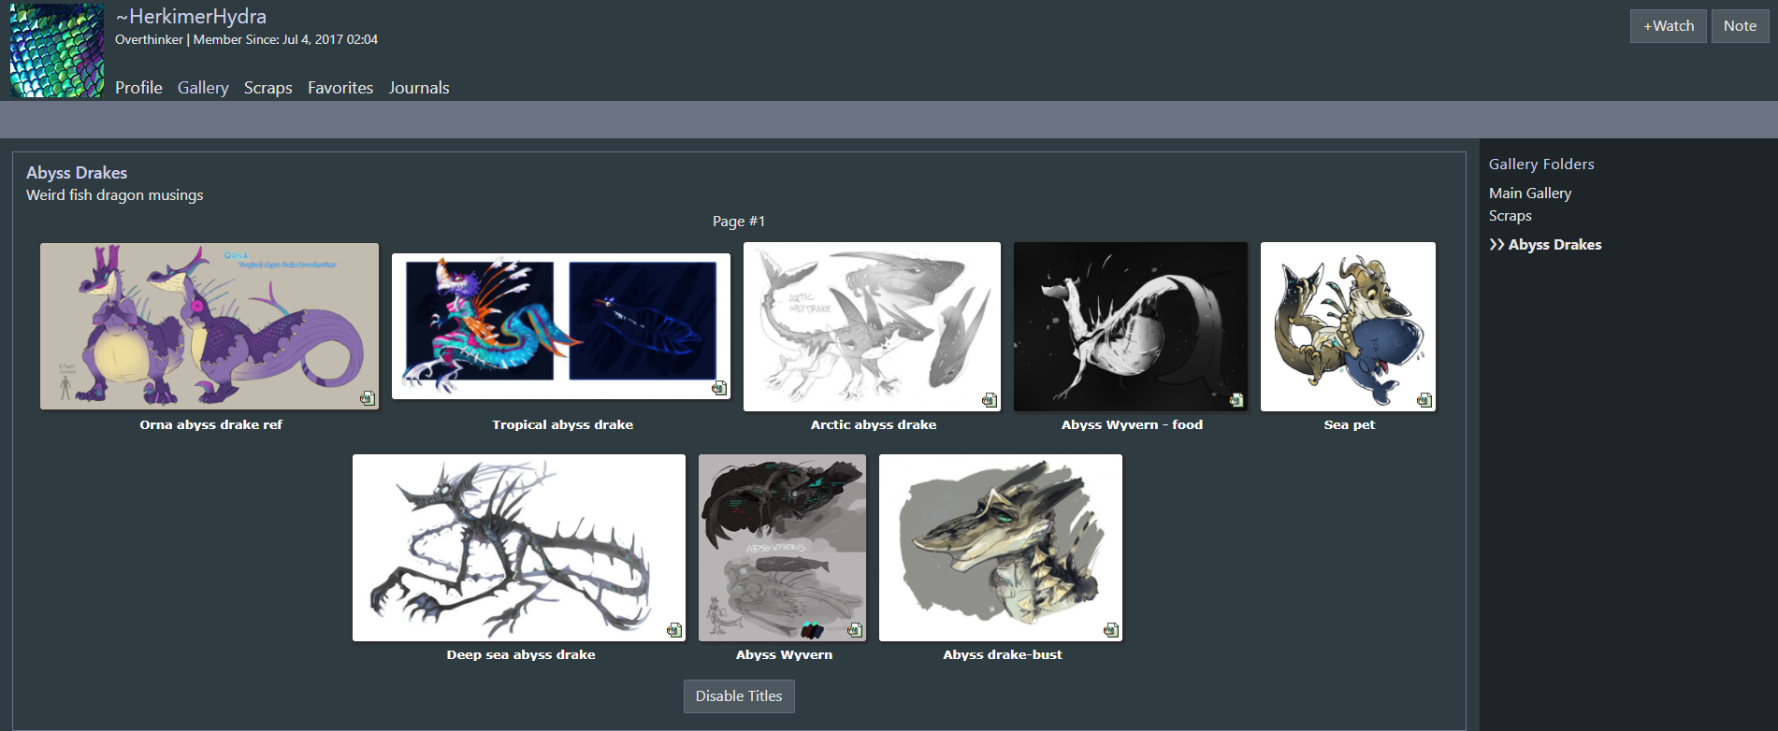
Task: Switch to the Journals tab
Action: click(x=419, y=88)
